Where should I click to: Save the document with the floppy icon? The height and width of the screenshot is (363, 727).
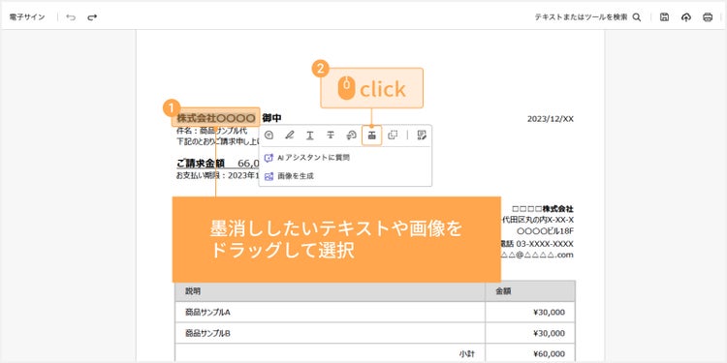point(664,17)
